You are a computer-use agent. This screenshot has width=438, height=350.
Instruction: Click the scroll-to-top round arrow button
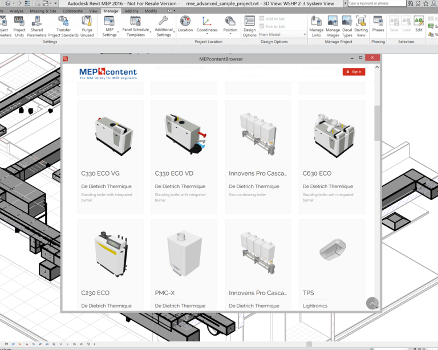click(372, 303)
